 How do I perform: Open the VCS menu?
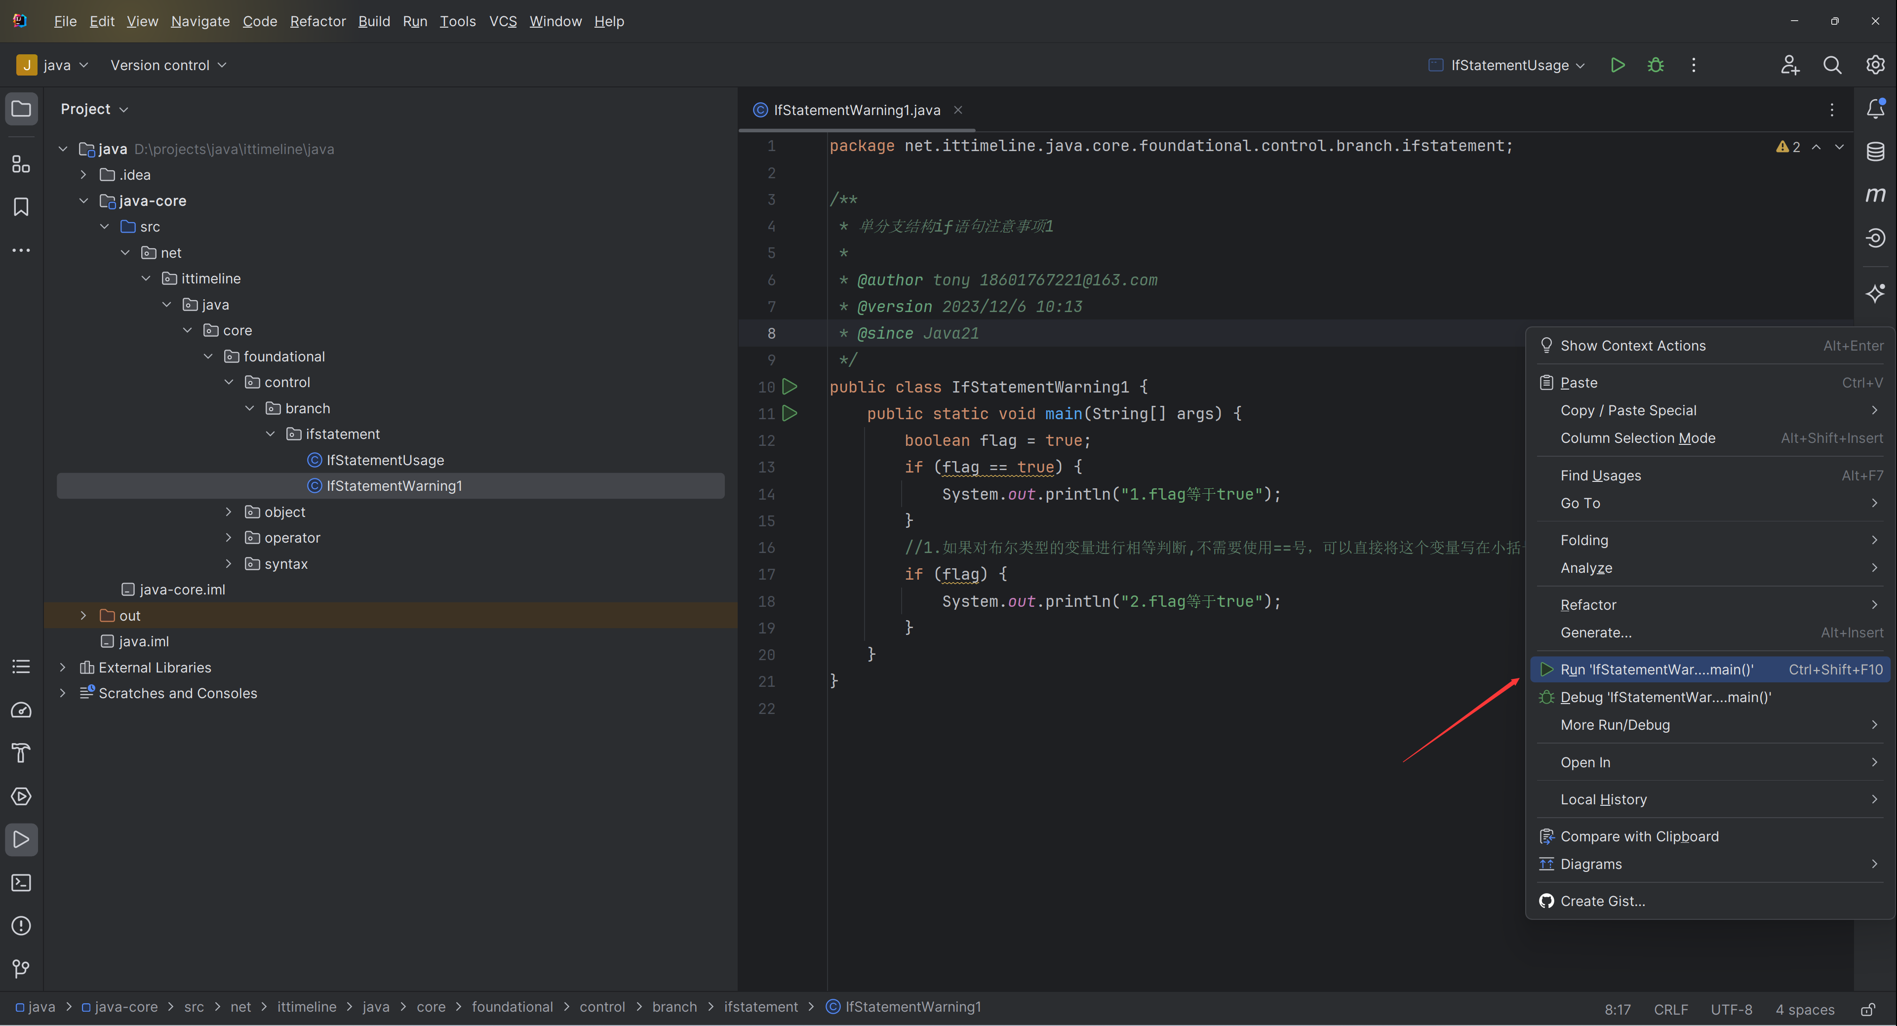coord(503,21)
